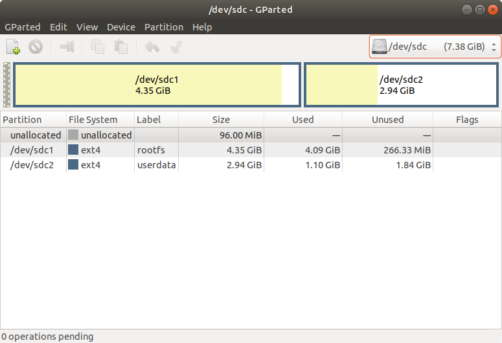502x343 pixels.
Task: Click the New partition toolbar icon
Action: click(x=14, y=47)
